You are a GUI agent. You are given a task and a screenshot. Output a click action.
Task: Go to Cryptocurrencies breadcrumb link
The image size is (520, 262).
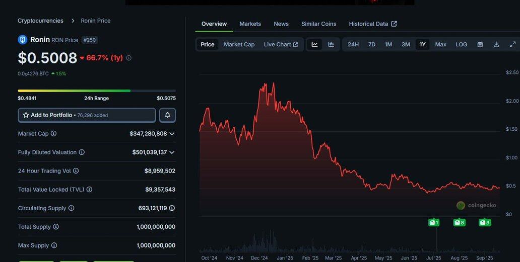[40, 21]
